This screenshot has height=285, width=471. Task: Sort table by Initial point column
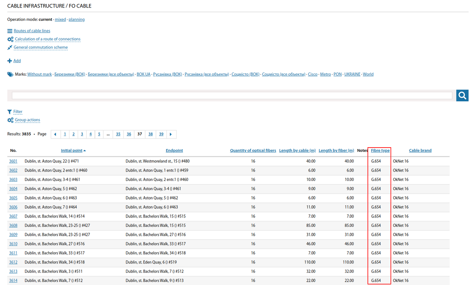pos(71,151)
